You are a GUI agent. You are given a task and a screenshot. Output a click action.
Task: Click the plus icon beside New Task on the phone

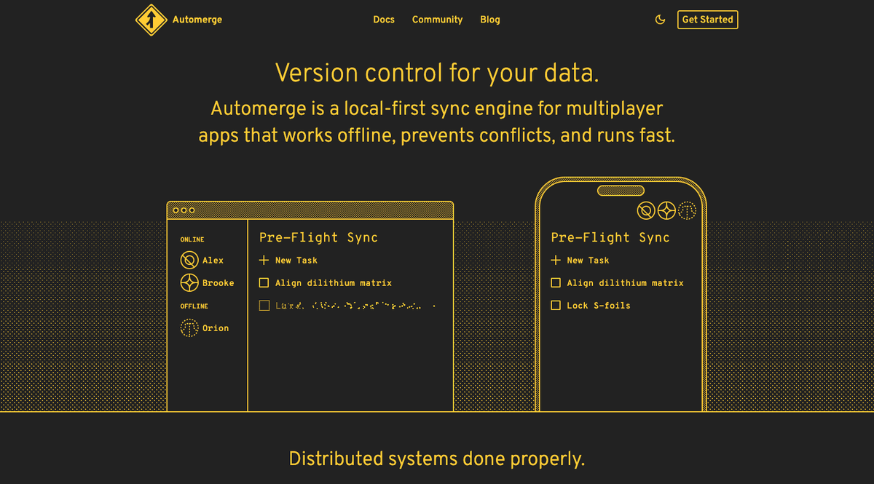556,260
